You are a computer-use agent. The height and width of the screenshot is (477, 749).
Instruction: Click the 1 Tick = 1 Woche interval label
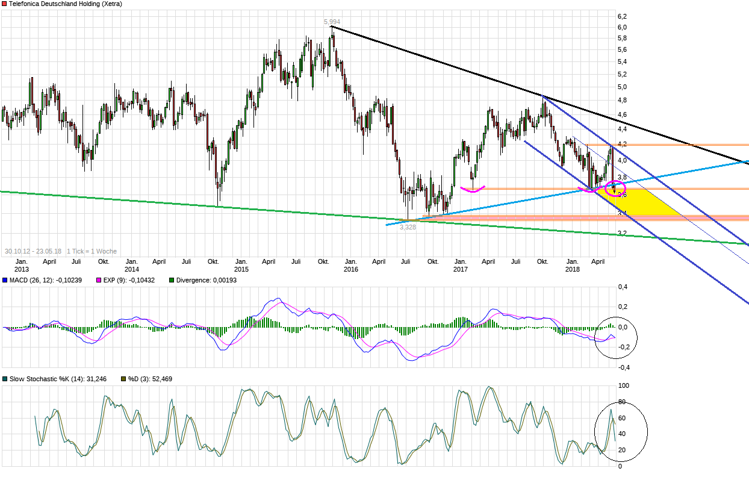[91, 251]
